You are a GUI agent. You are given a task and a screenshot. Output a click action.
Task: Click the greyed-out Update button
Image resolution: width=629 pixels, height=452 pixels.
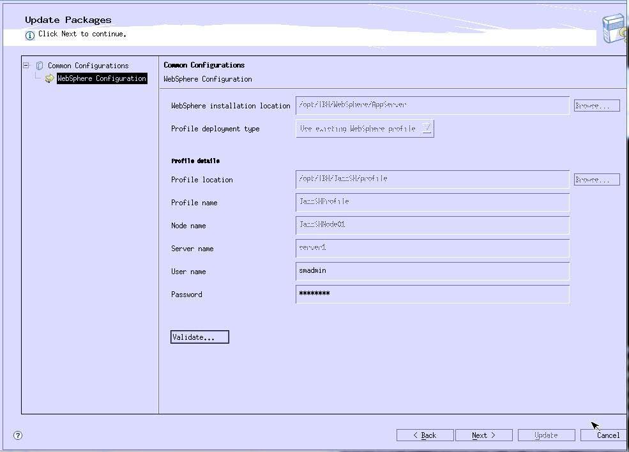(x=547, y=435)
